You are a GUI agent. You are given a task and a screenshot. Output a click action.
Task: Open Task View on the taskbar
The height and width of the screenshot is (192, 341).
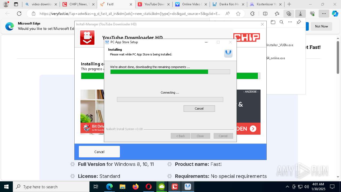pos(96,187)
